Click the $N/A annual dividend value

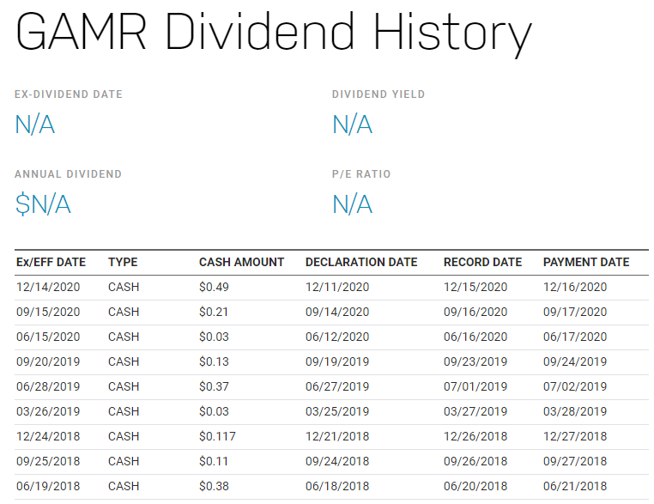pyautogui.click(x=43, y=204)
